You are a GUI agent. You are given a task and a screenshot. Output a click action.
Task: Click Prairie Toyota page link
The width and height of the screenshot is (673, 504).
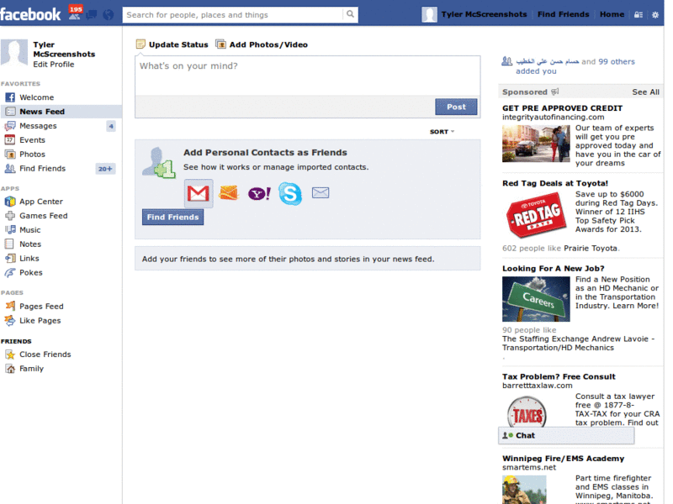point(591,248)
